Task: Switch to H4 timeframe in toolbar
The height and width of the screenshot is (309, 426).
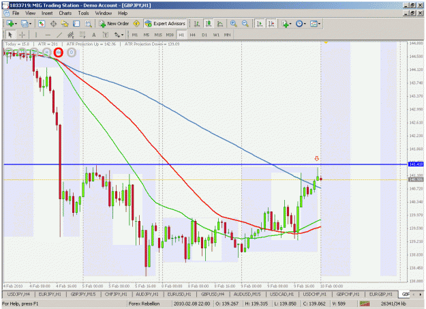Action: click(x=193, y=35)
